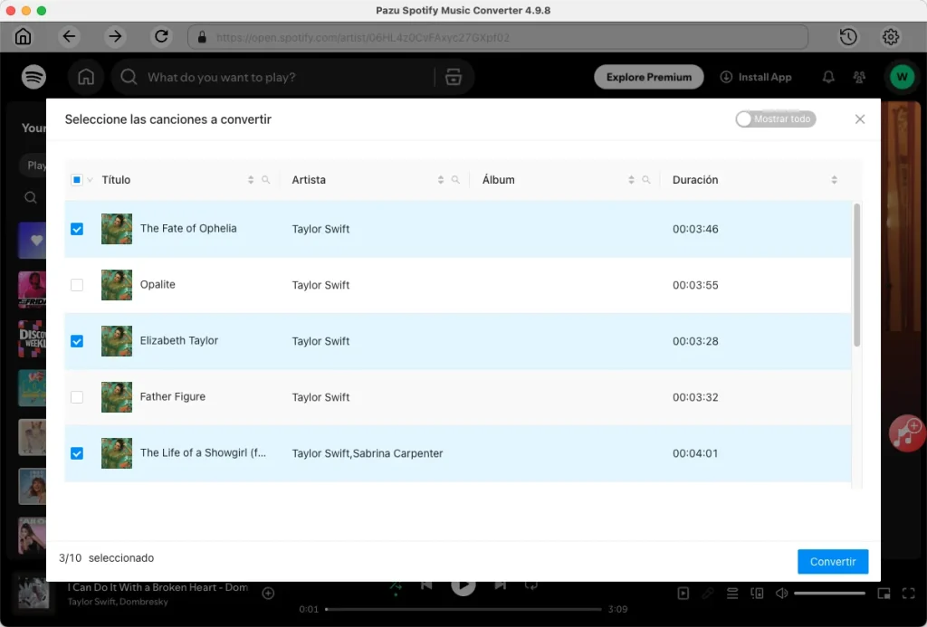Enable the Mostrar todo switch

(x=775, y=119)
